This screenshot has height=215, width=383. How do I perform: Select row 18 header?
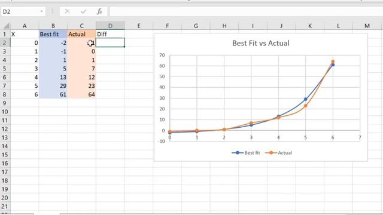pos(5,180)
